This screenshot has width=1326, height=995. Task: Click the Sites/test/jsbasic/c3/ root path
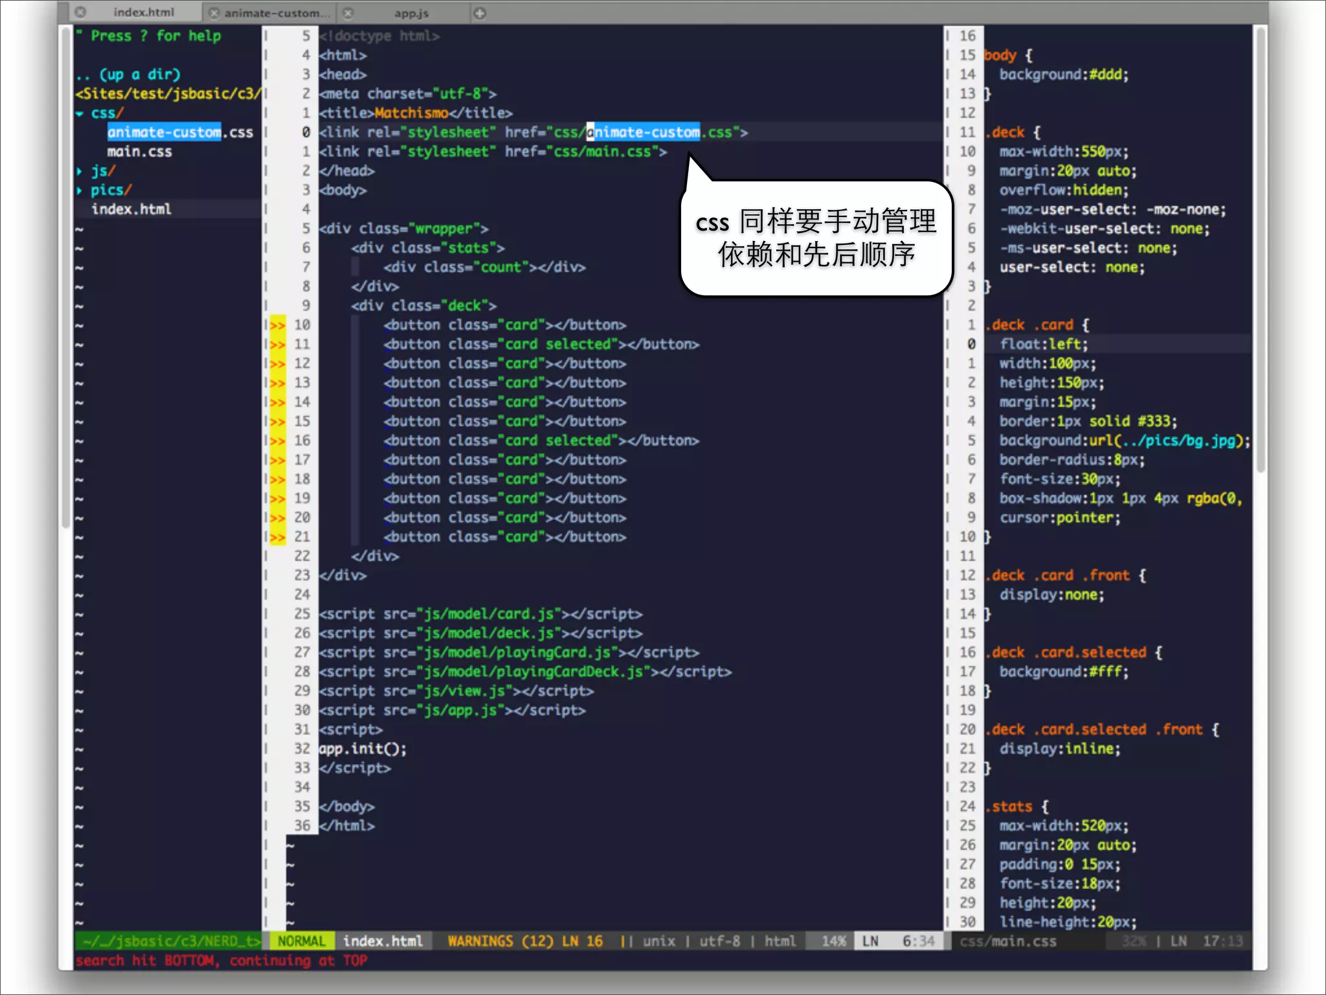[168, 94]
